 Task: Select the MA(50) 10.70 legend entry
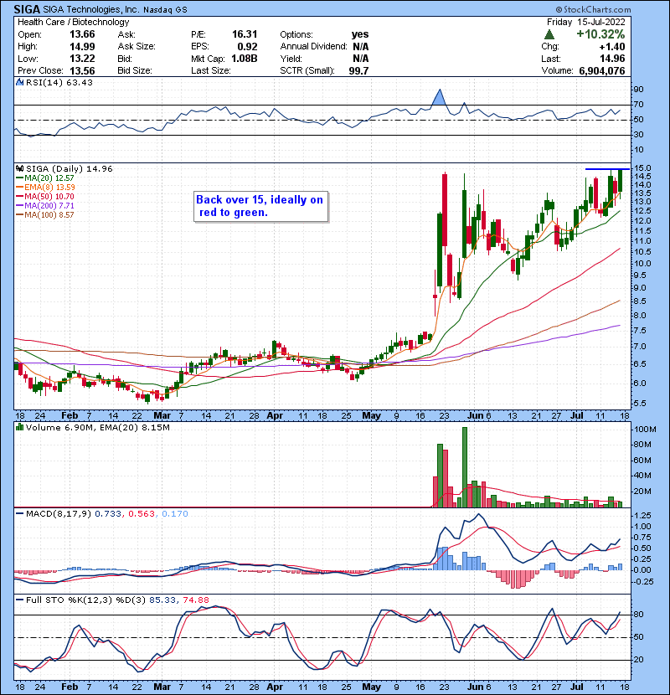click(44, 196)
